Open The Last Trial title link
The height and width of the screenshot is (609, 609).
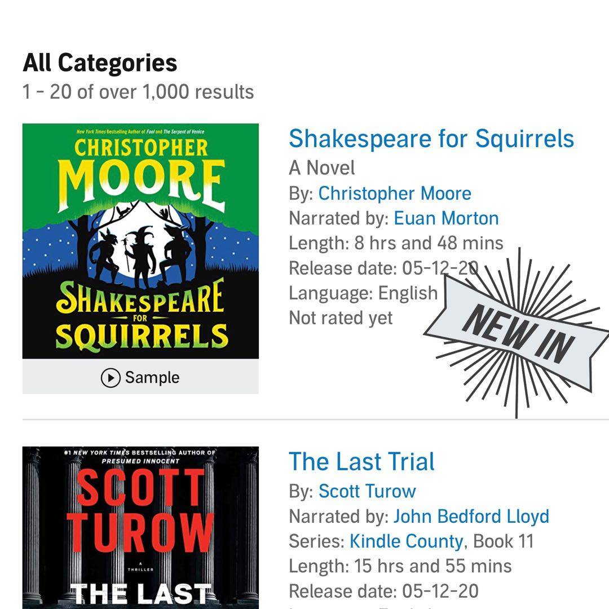pyautogui.click(x=361, y=462)
